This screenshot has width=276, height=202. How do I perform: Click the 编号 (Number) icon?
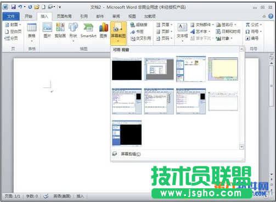point(252,38)
